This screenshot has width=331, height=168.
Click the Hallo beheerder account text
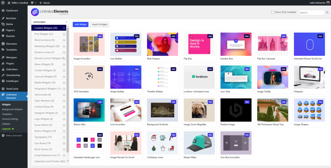317,3
